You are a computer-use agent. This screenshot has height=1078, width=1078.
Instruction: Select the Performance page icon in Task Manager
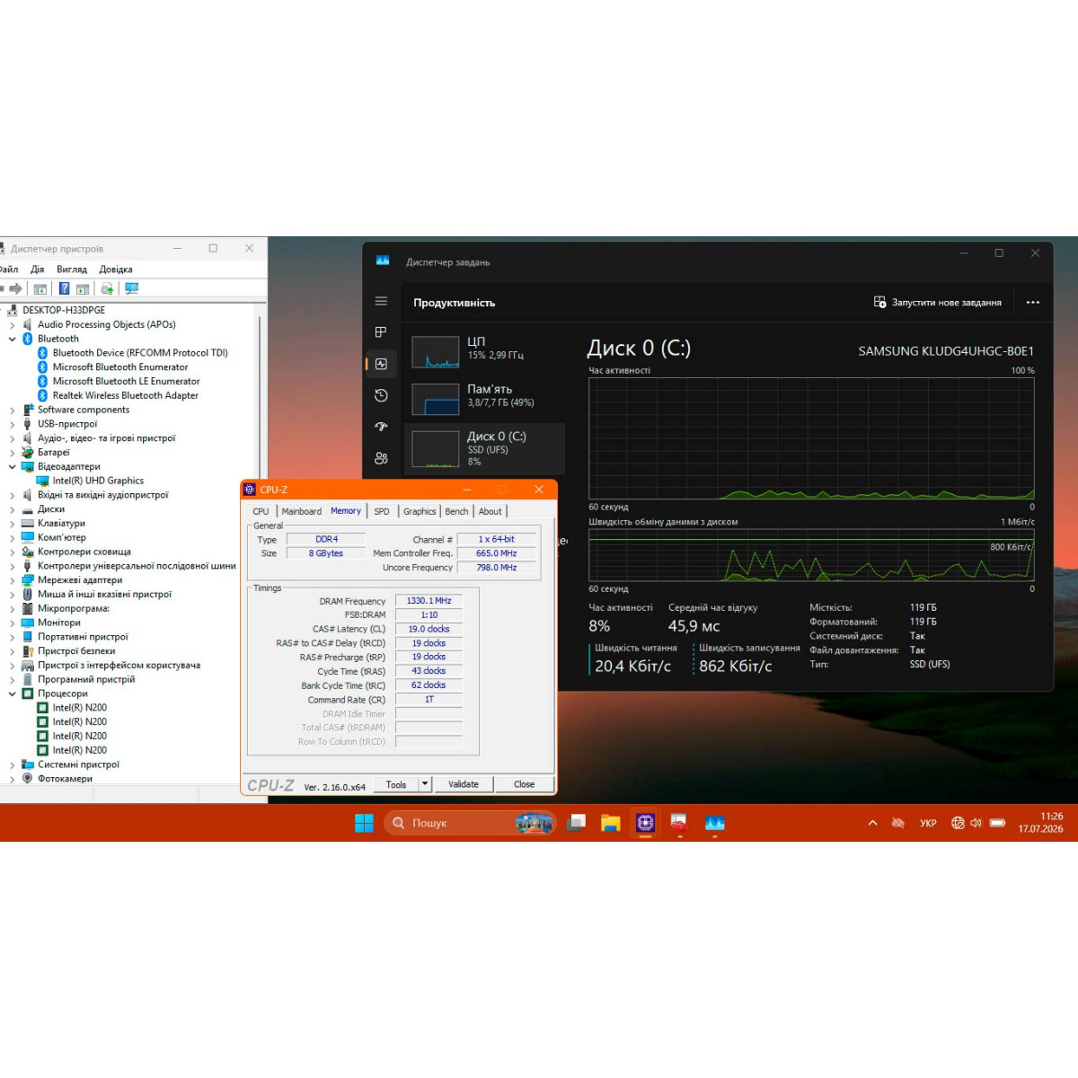(x=381, y=364)
